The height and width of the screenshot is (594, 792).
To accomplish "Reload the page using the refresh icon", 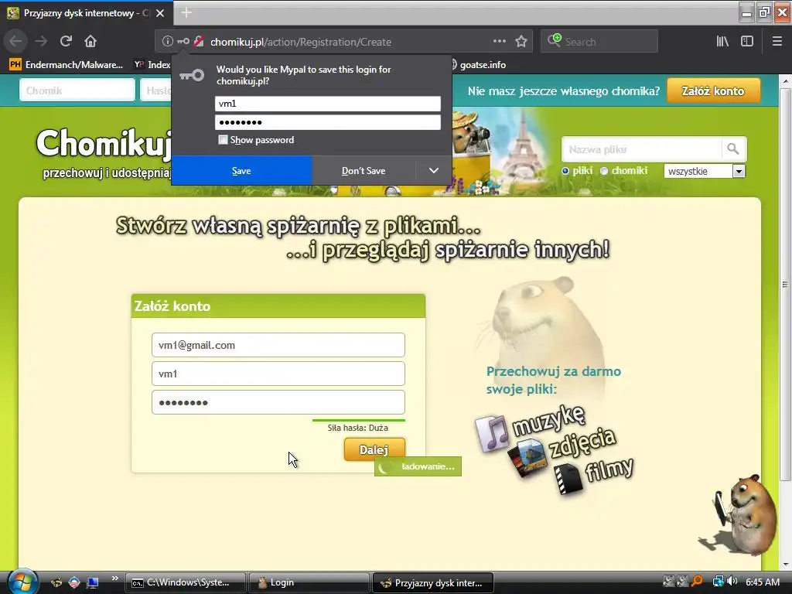I will pyautogui.click(x=67, y=42).
